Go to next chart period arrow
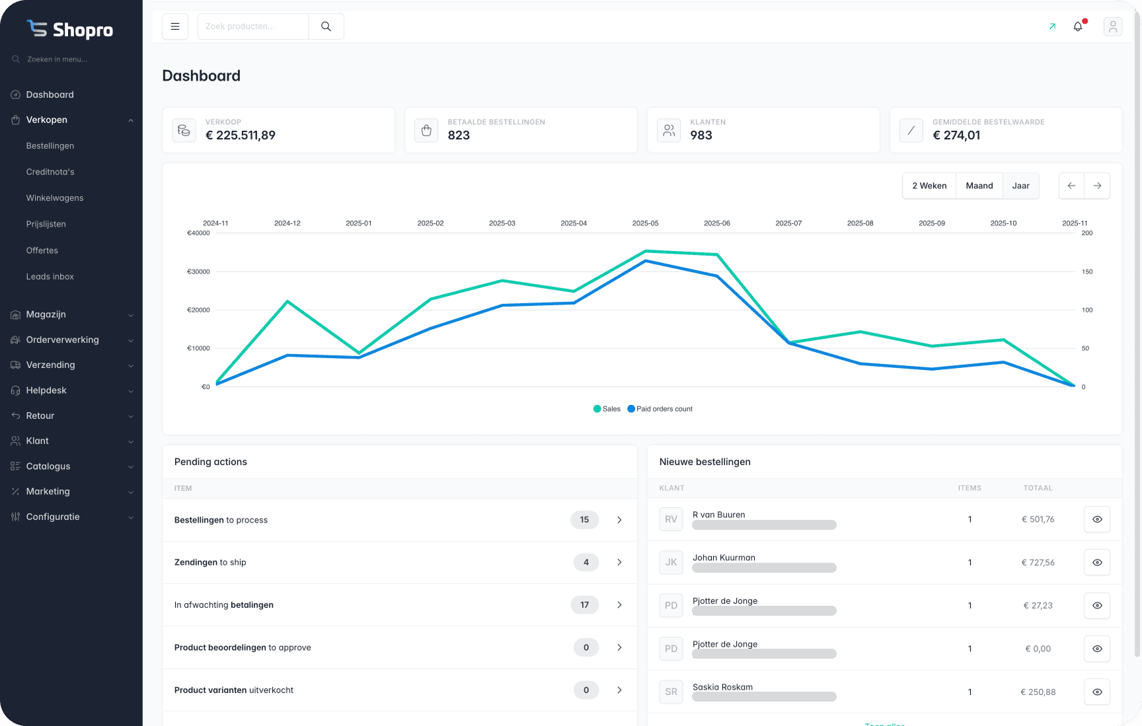Viewport: 1142px width, 726px height. point(1097,186)
